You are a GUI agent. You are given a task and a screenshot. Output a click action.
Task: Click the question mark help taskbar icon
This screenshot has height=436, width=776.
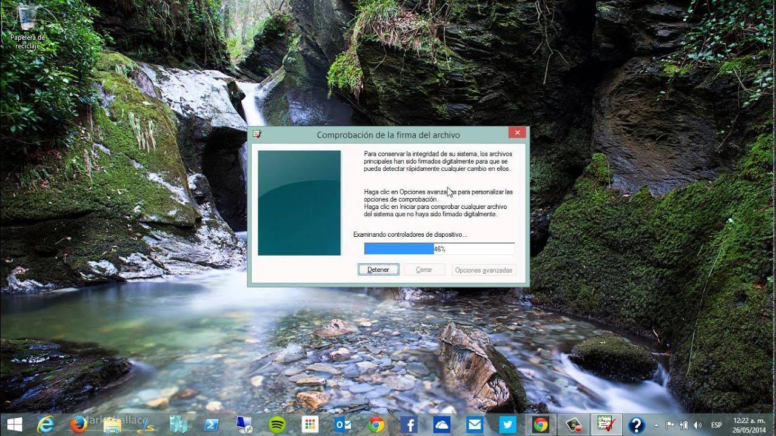[x=637, y=424]
